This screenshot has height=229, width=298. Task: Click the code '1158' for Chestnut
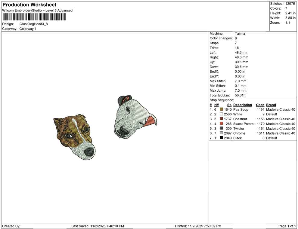[261, 119]
